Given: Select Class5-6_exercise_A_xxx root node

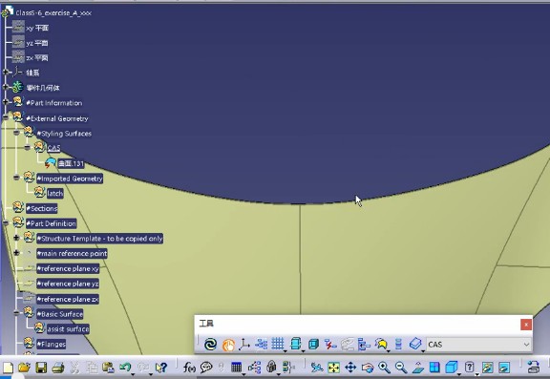Looking at the screenshot, I should pos(53,13).
